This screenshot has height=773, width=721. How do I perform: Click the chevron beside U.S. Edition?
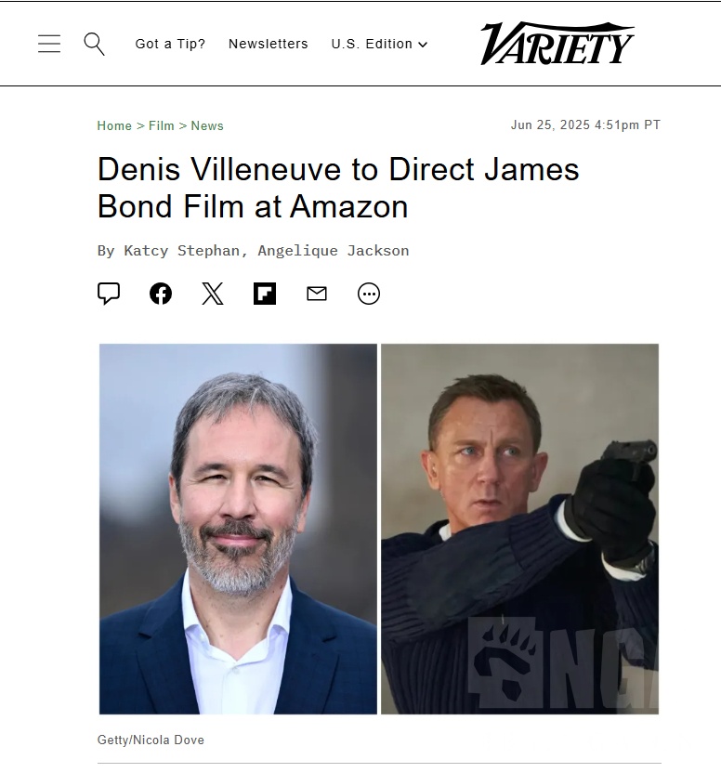pos(423,45)
